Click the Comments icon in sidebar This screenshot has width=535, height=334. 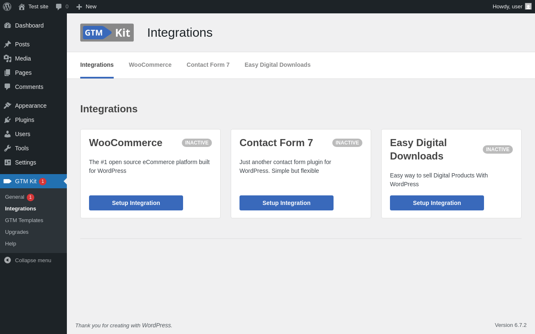(8, 87)
